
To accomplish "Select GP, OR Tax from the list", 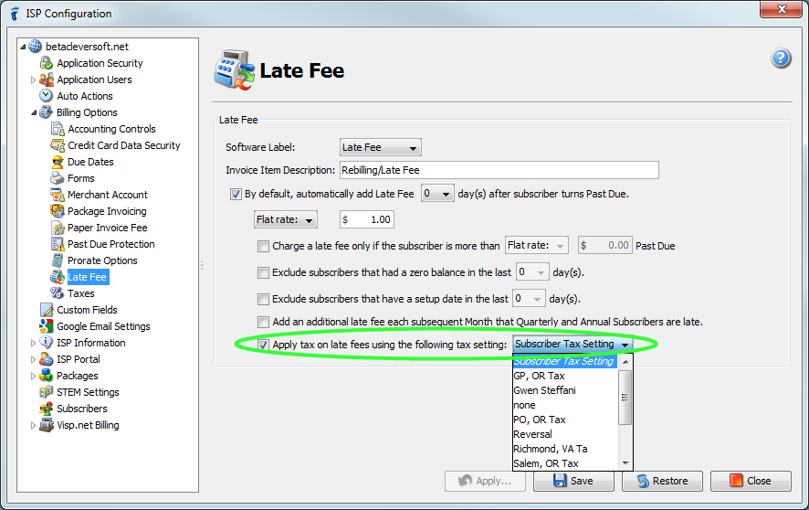I will [565, 376].
